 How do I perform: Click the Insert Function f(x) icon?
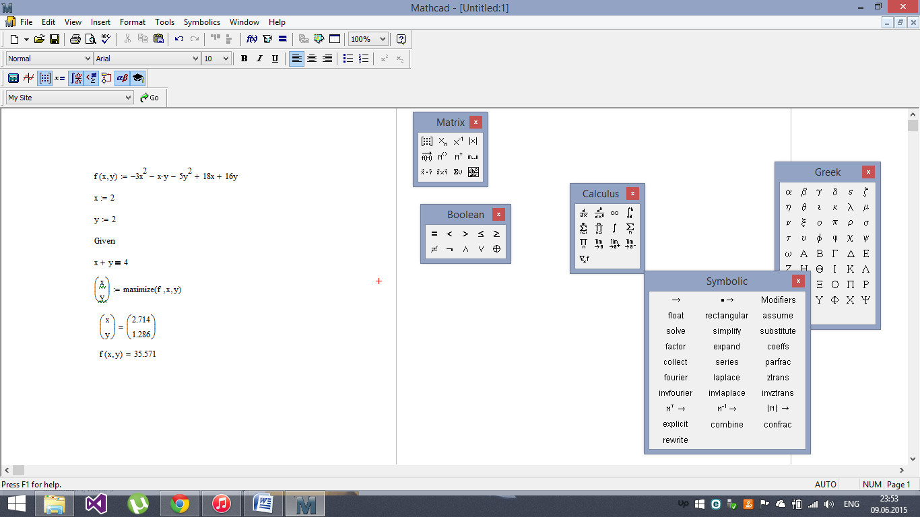click(252, 39)
